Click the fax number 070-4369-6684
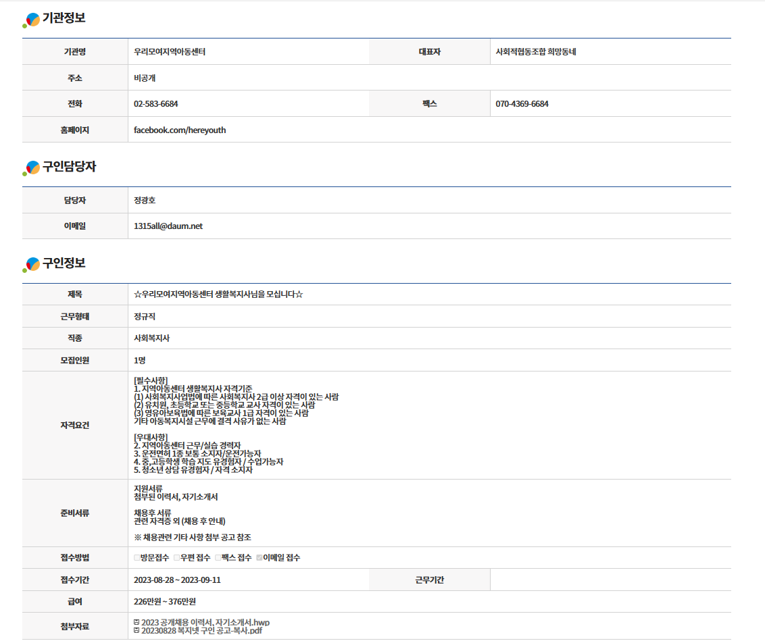Image resolution: width=765 pixels, height=641 pixels. 522,104
